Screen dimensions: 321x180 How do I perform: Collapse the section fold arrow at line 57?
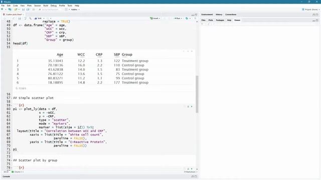click(11, 98)
